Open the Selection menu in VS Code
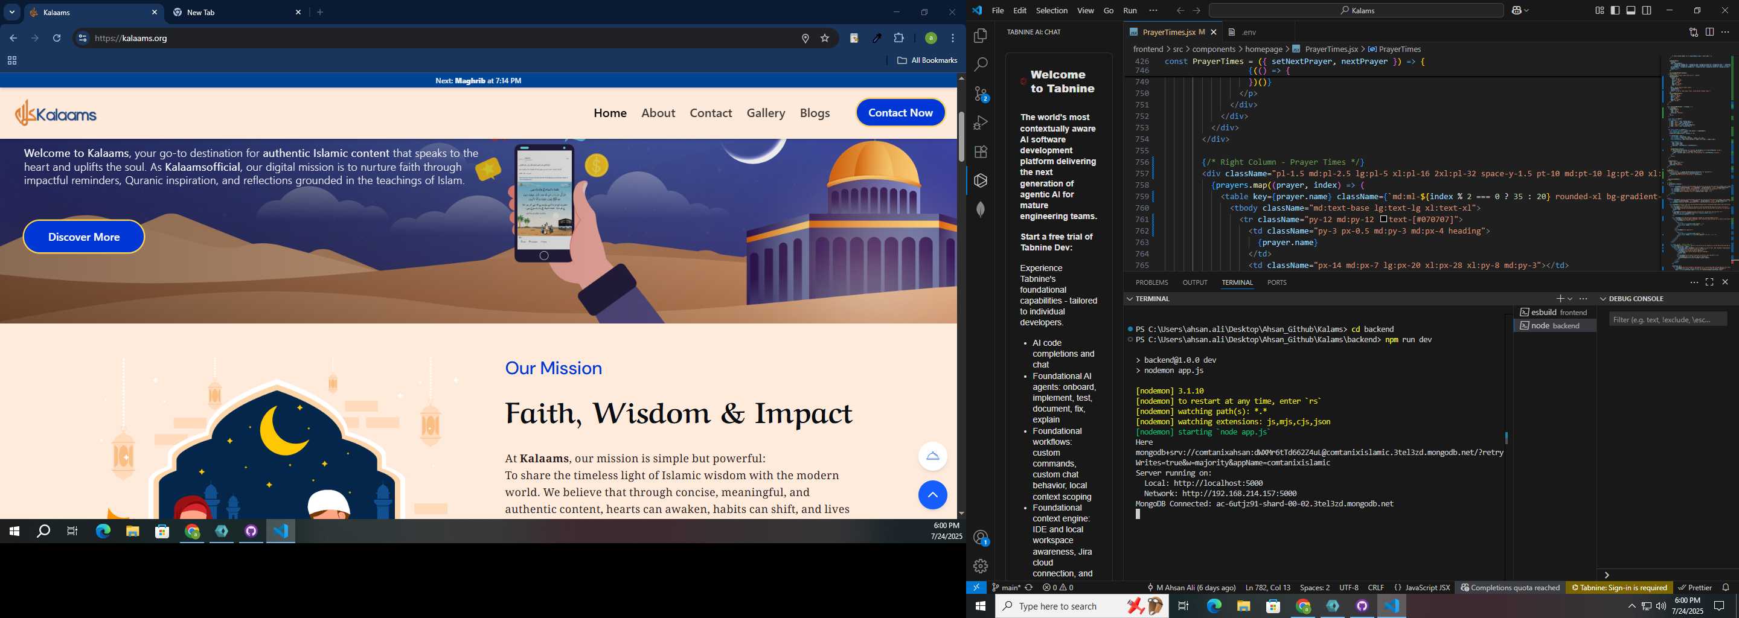 click(x=1052, y=11)
